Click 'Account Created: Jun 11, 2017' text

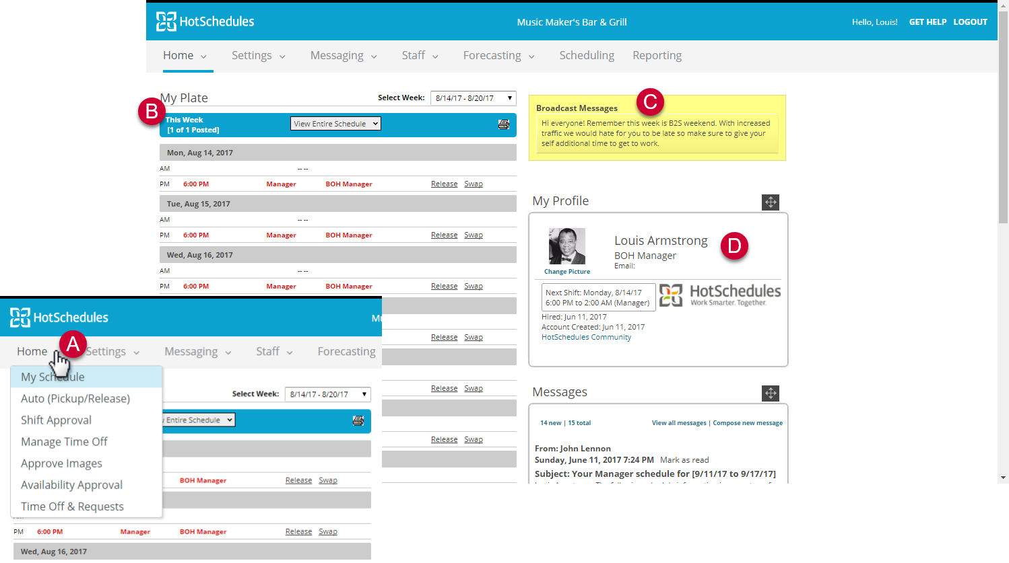pyautogui.click(x=593, y=328)
